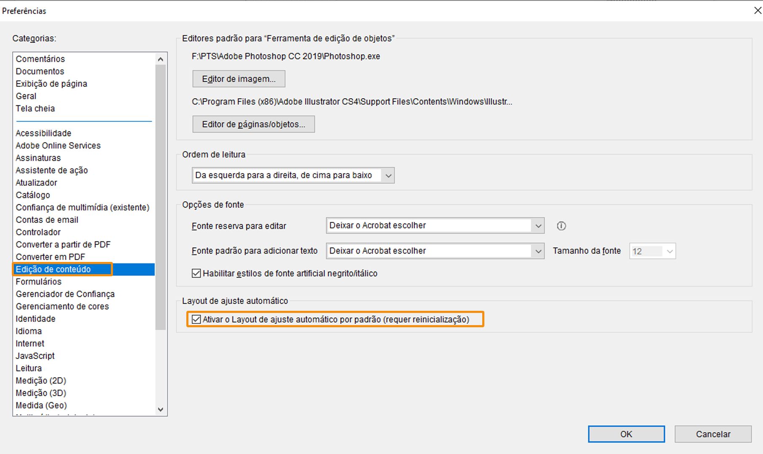Screen dimensions: 763x454
Task: Open the Gerenciamento de cores category
Action: pyautogui.click(x=62, y=306)
